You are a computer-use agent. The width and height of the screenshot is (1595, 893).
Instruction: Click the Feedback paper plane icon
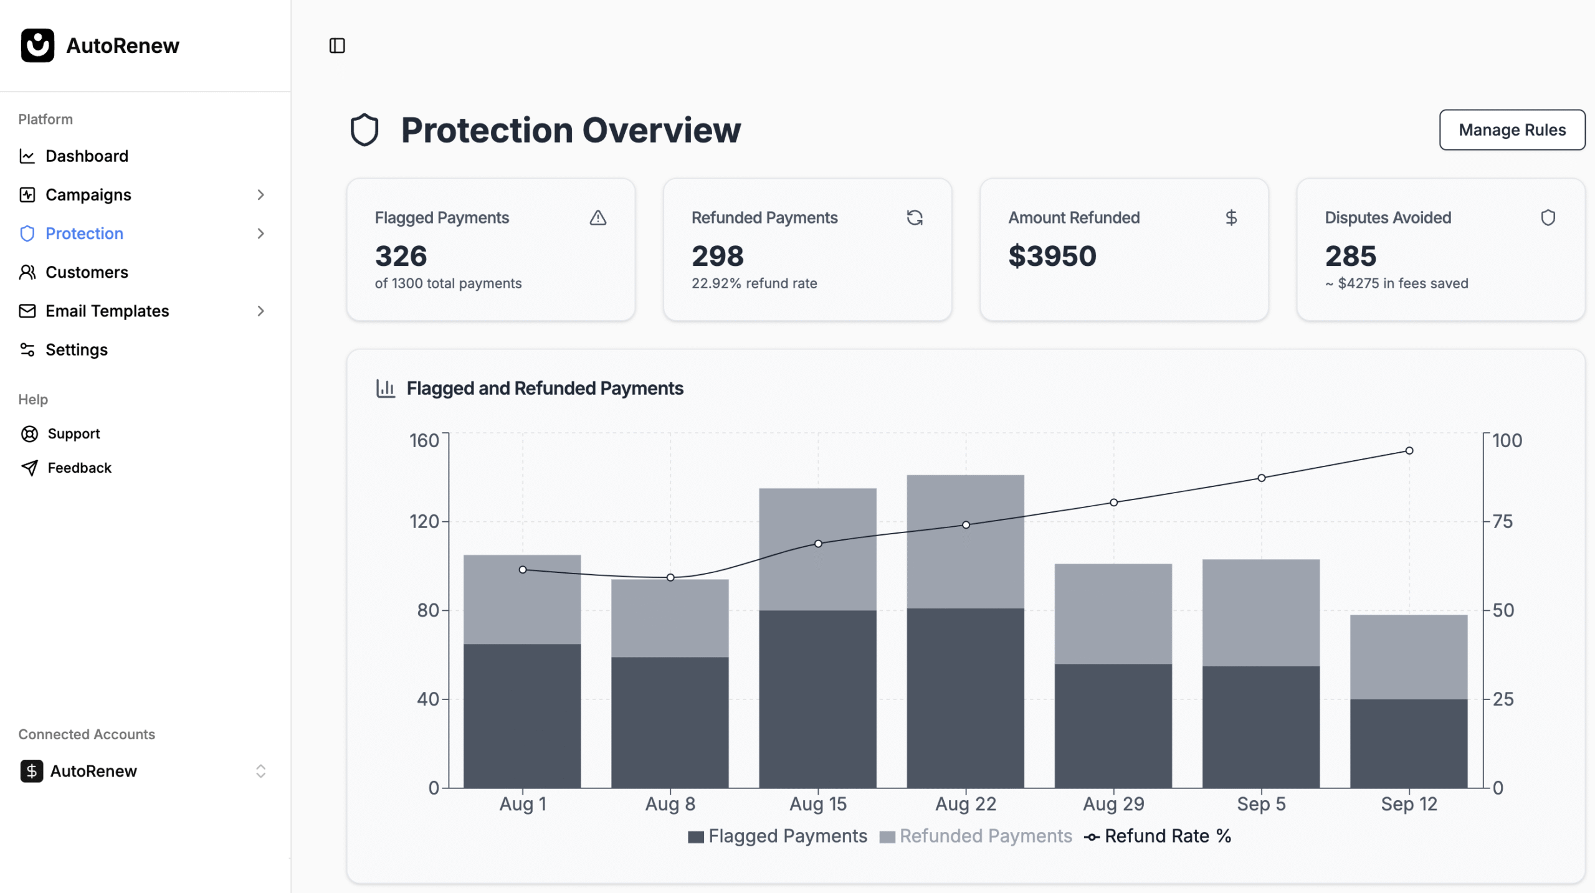coord(29,468)
